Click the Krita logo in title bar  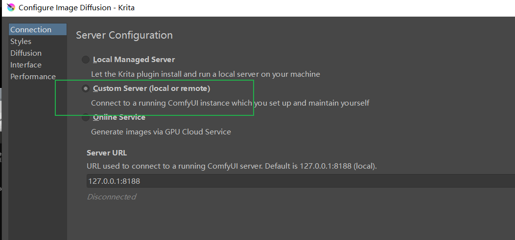click(10, 8)
